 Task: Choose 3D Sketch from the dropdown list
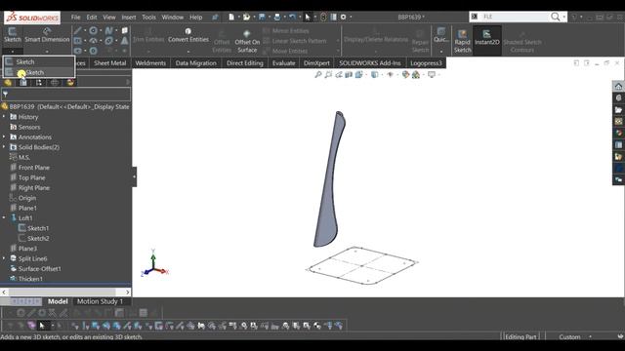(39, 72)
